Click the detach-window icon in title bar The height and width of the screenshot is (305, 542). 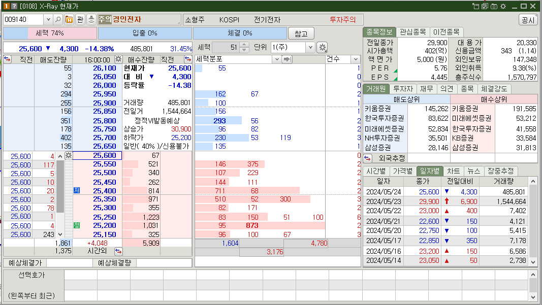click(x=476, y=6)
